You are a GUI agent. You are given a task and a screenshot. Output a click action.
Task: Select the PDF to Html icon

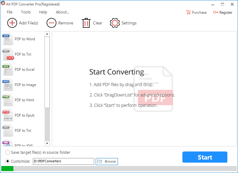(8, 100)
